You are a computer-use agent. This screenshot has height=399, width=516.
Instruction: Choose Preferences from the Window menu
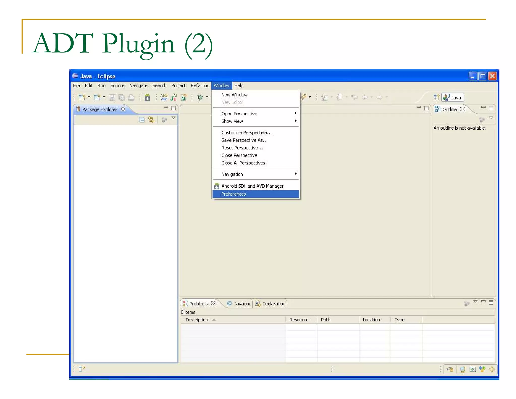point(256,194)
